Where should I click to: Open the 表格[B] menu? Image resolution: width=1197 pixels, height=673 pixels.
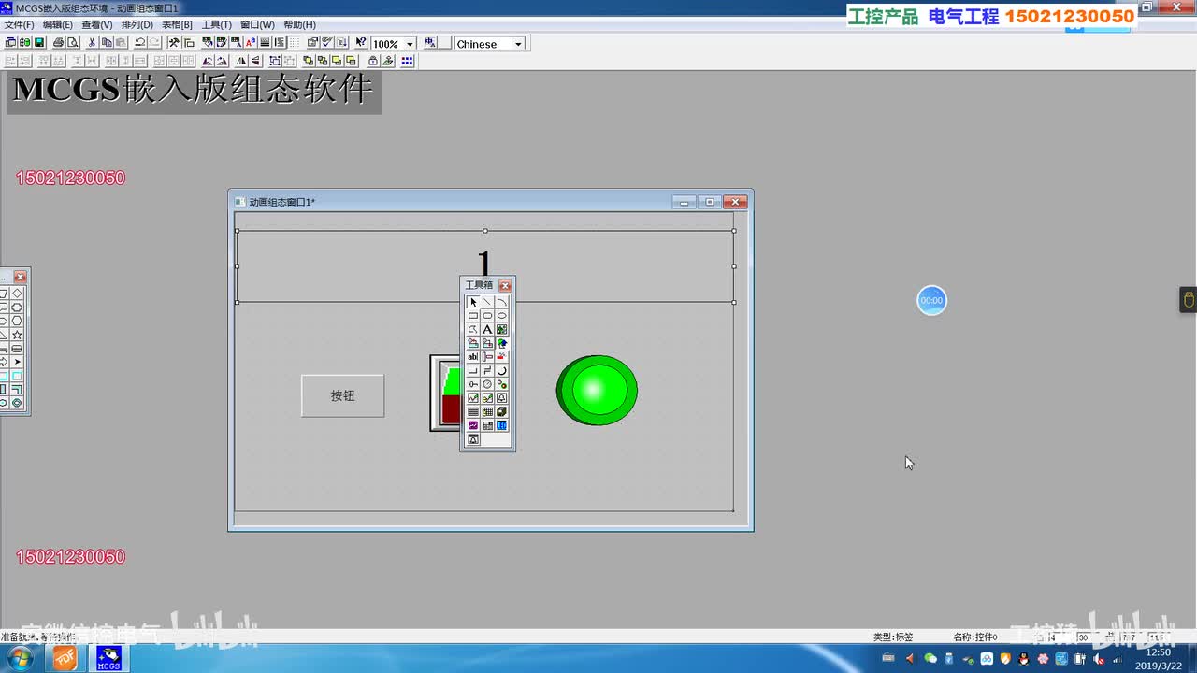[x=177, y=25]
